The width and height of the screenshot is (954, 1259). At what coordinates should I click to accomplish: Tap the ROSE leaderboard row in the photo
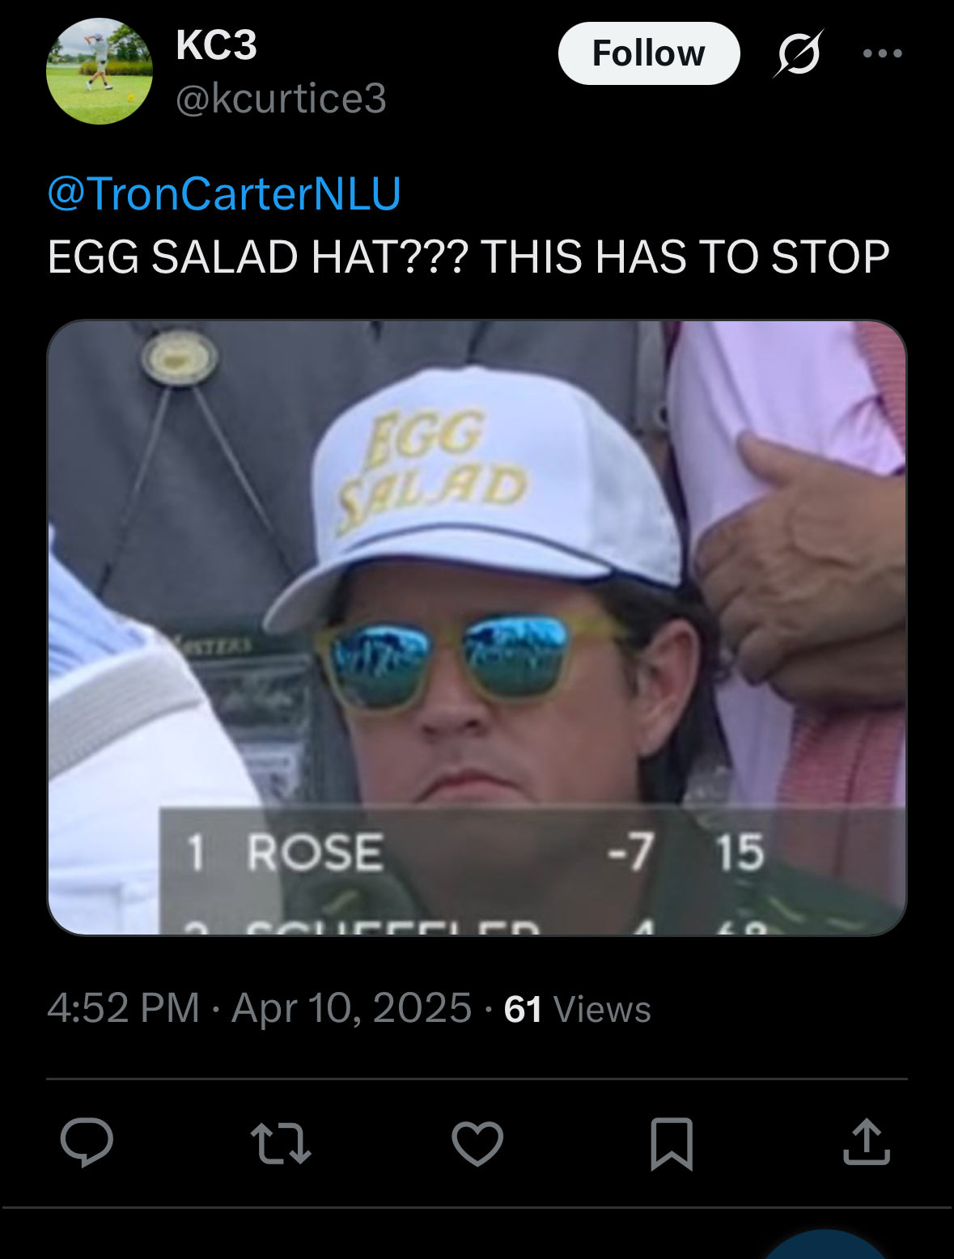pyautogui.click(x=477, y=852)
